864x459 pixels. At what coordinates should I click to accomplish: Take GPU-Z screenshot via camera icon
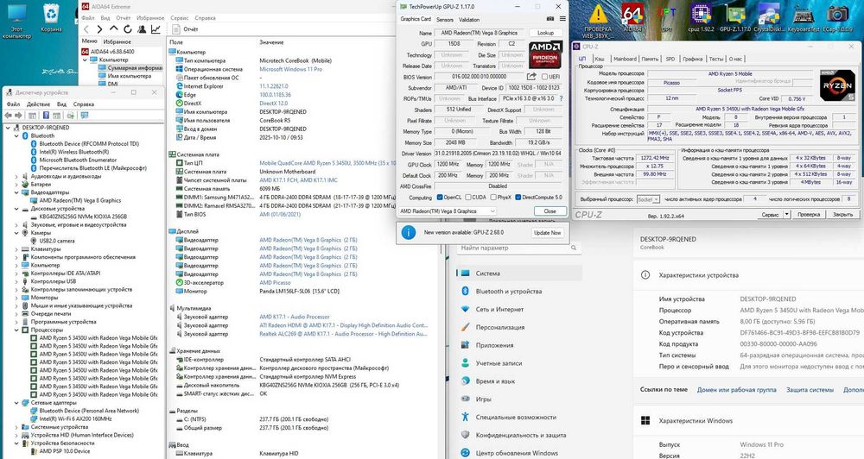tap(550, 19)
